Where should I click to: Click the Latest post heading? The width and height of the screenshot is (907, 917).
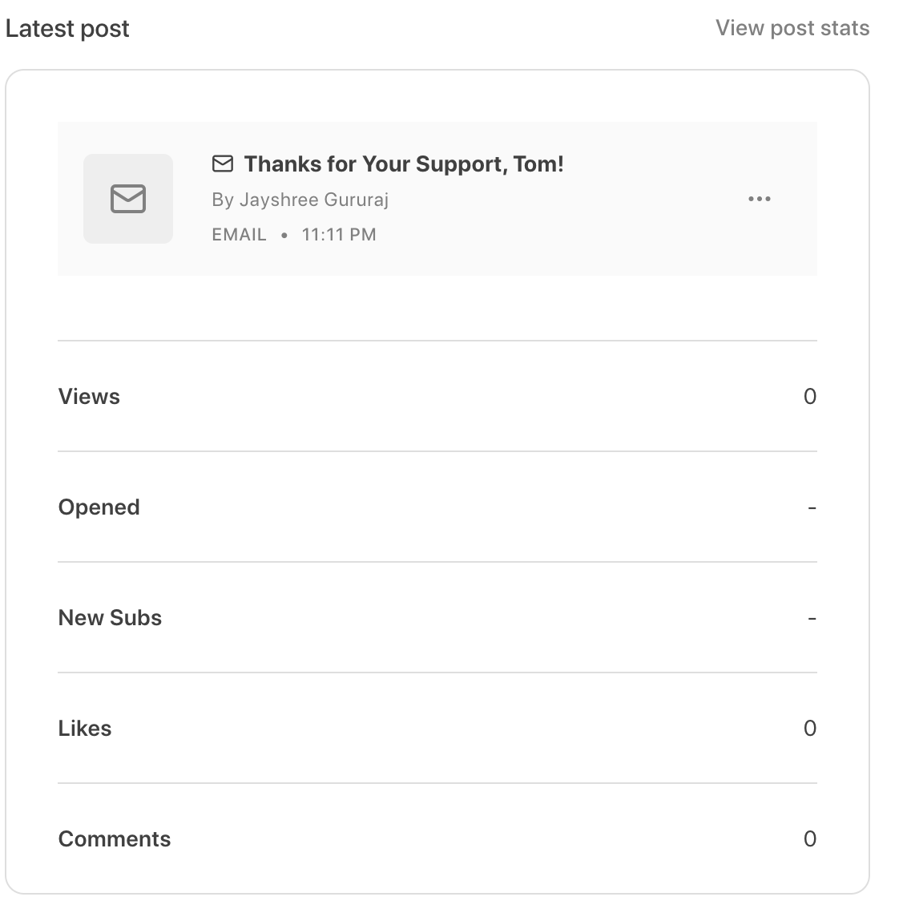(x=67, y=28)
